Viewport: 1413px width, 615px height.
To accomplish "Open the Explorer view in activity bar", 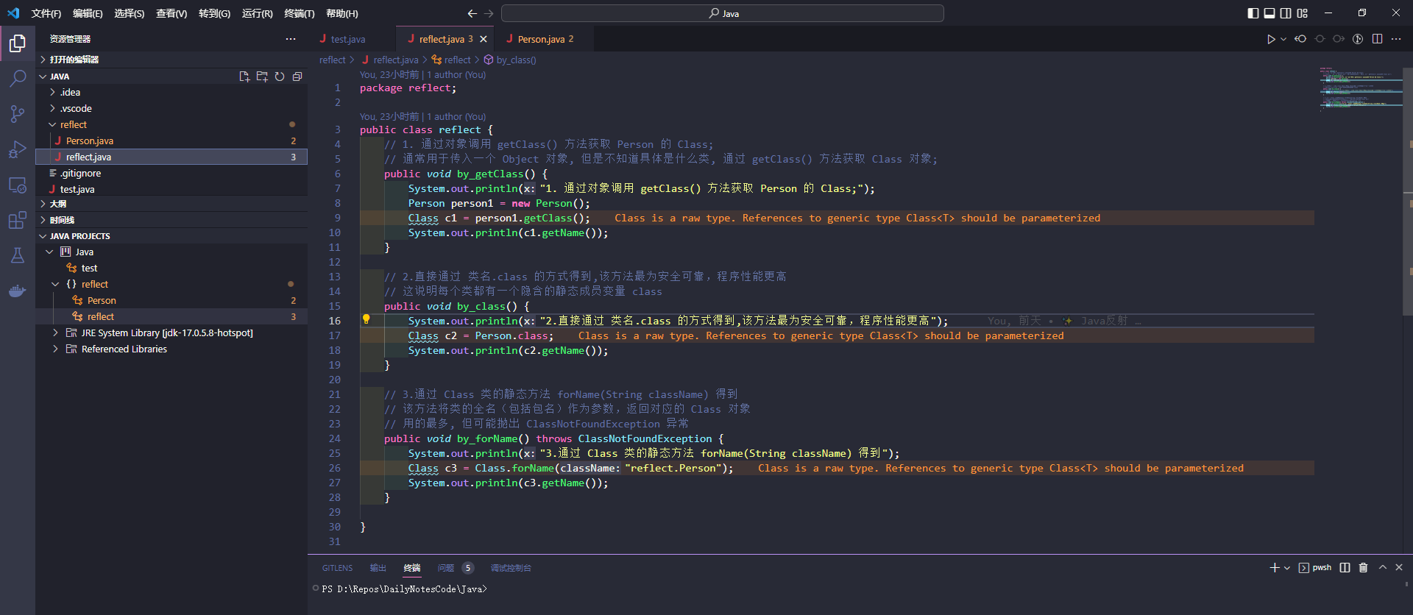I will pos(18,43).
